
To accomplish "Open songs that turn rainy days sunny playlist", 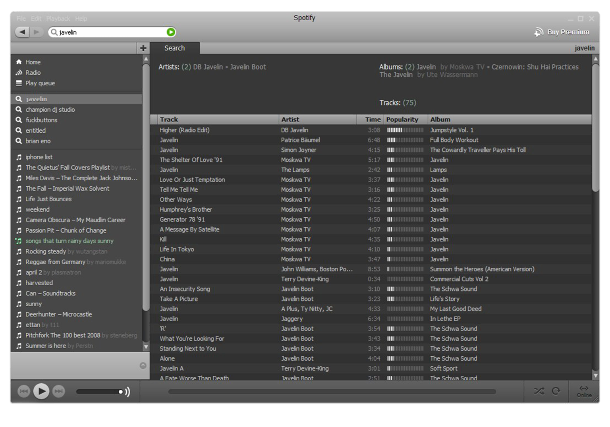I will pyautogui.click(x=69, y=241).
